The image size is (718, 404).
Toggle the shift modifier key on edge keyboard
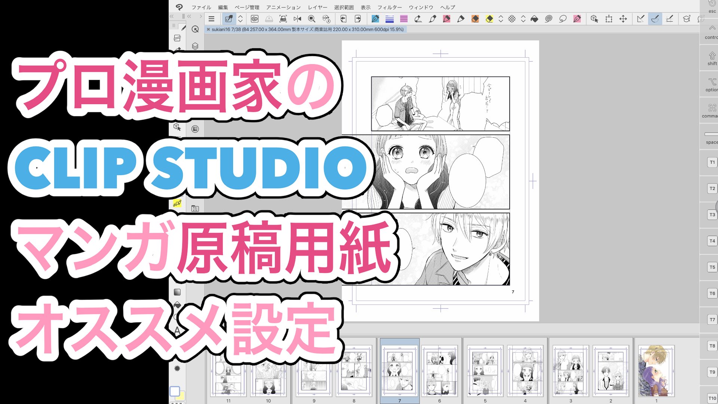pyautogui.click(x=711, y=58)
